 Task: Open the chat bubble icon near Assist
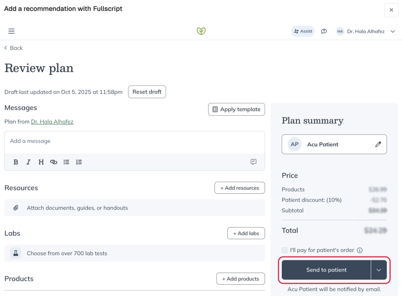[324, 31]
